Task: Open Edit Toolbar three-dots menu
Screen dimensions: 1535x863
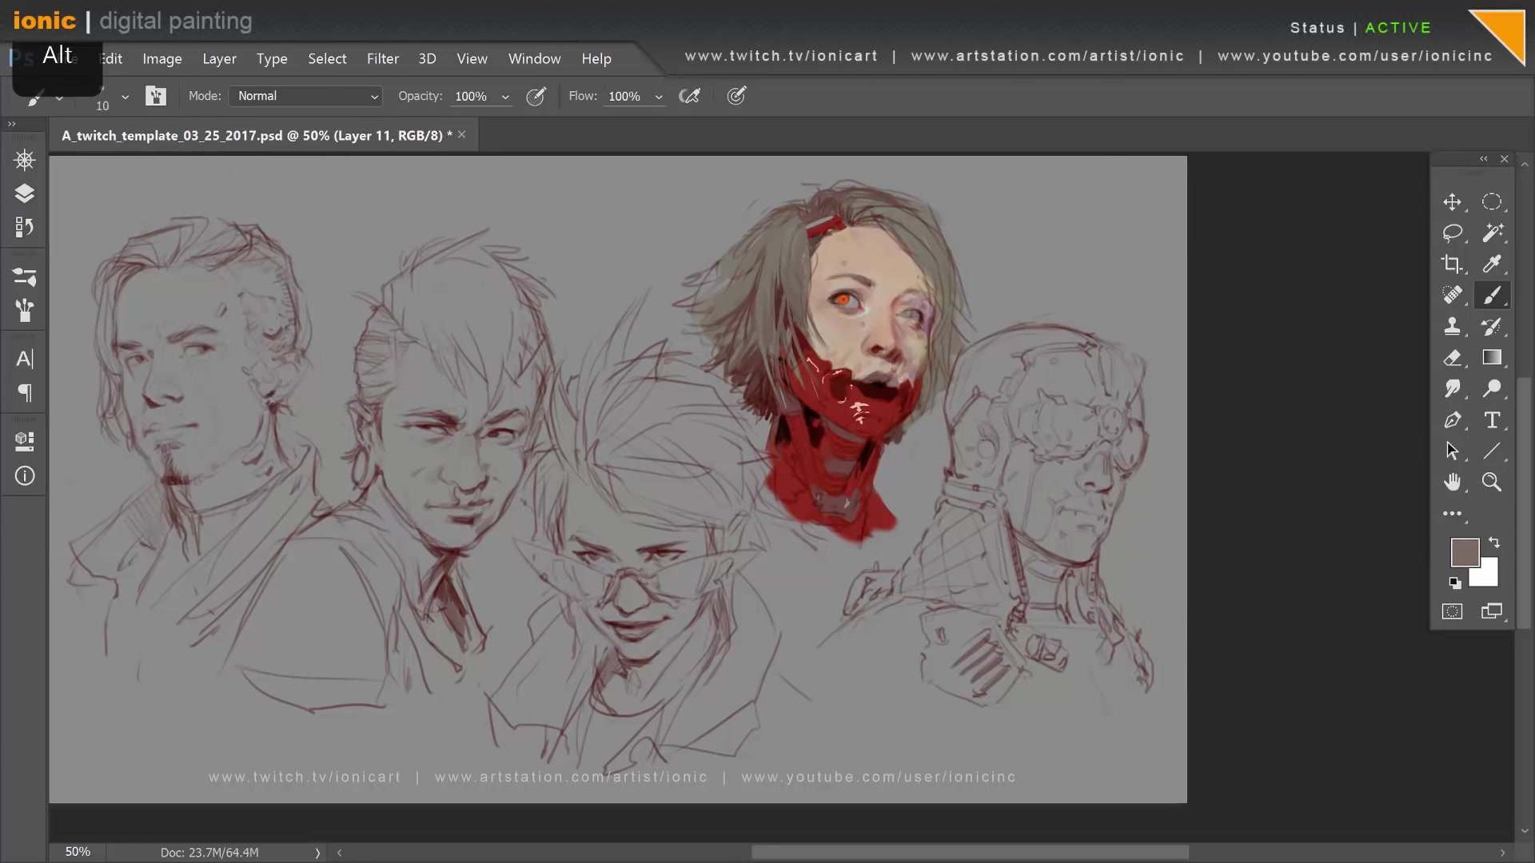Action: click(1452, 514)
